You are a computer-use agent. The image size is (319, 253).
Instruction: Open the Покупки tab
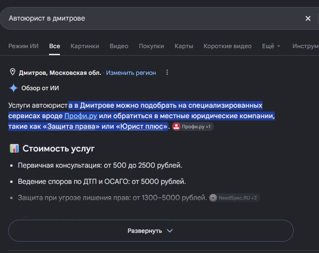151,46
